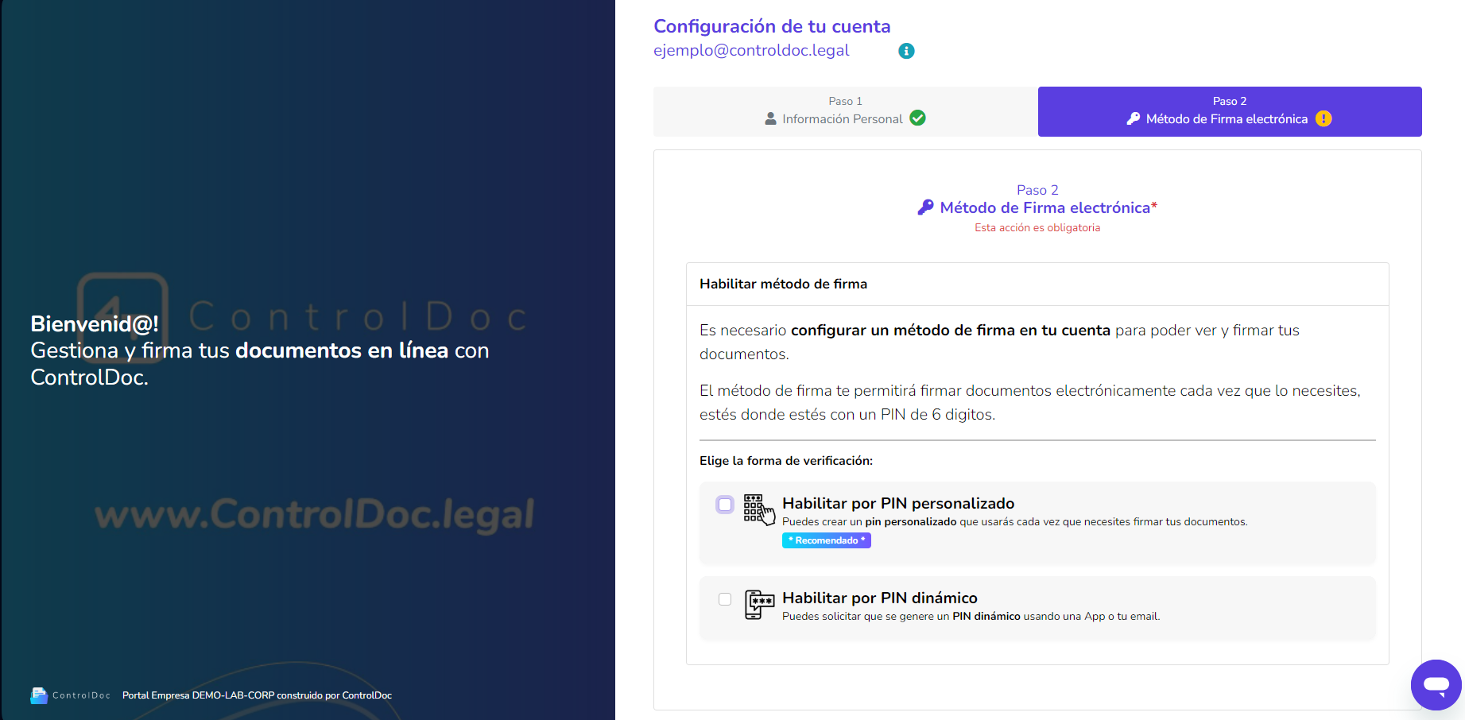This screenshot has width=1465, height=720.
Task: Click the key icon in the Paso 2 tab
Action: pyautogui.click(x=1134, y=118)
